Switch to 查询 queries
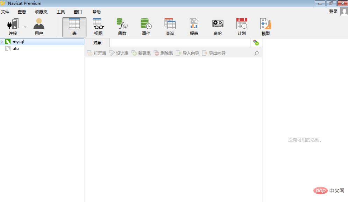This screenshot has height=202, width=348. point(170,27)
